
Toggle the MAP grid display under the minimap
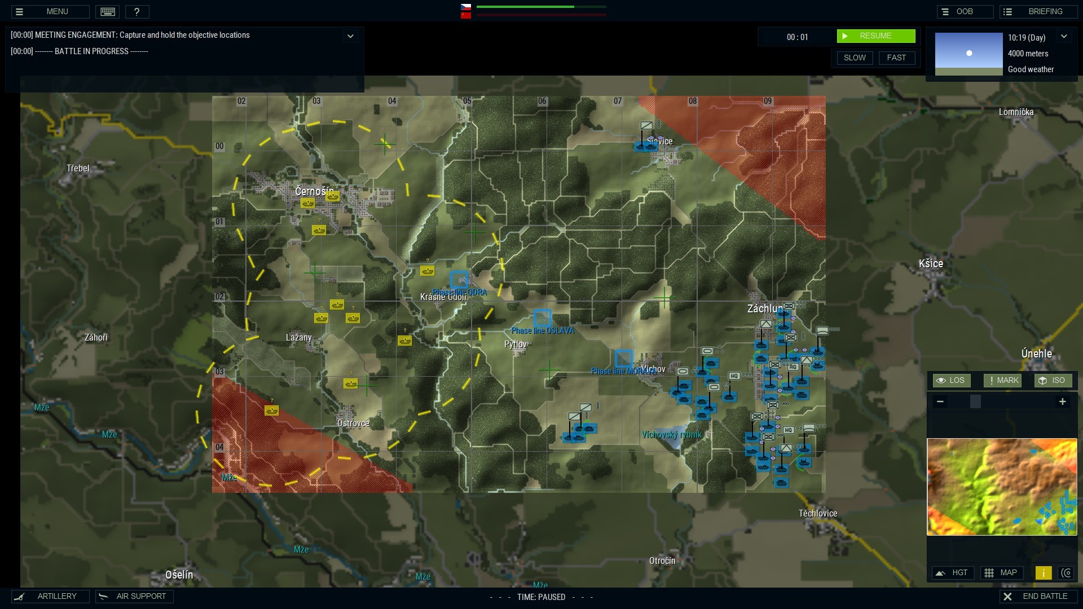1001,572
